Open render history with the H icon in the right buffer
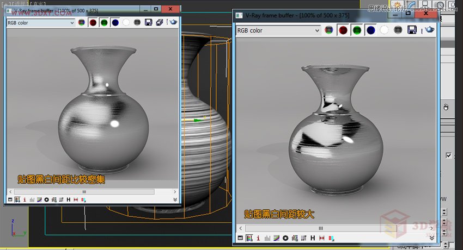The height and width of the screenshot is (250, 463). [x=313, y=238]
